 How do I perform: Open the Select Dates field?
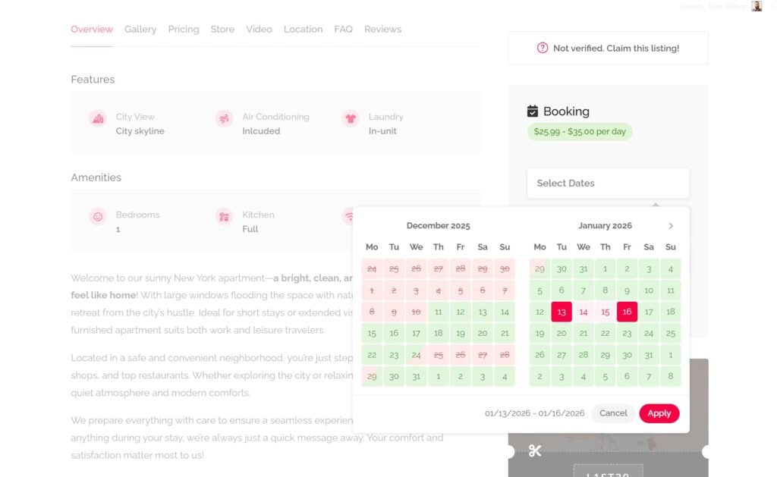(608, 184)
